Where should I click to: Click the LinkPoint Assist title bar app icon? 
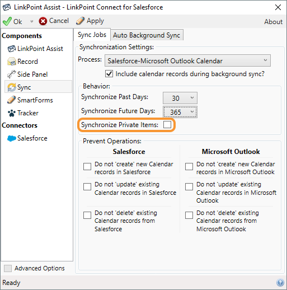point(7,7)
